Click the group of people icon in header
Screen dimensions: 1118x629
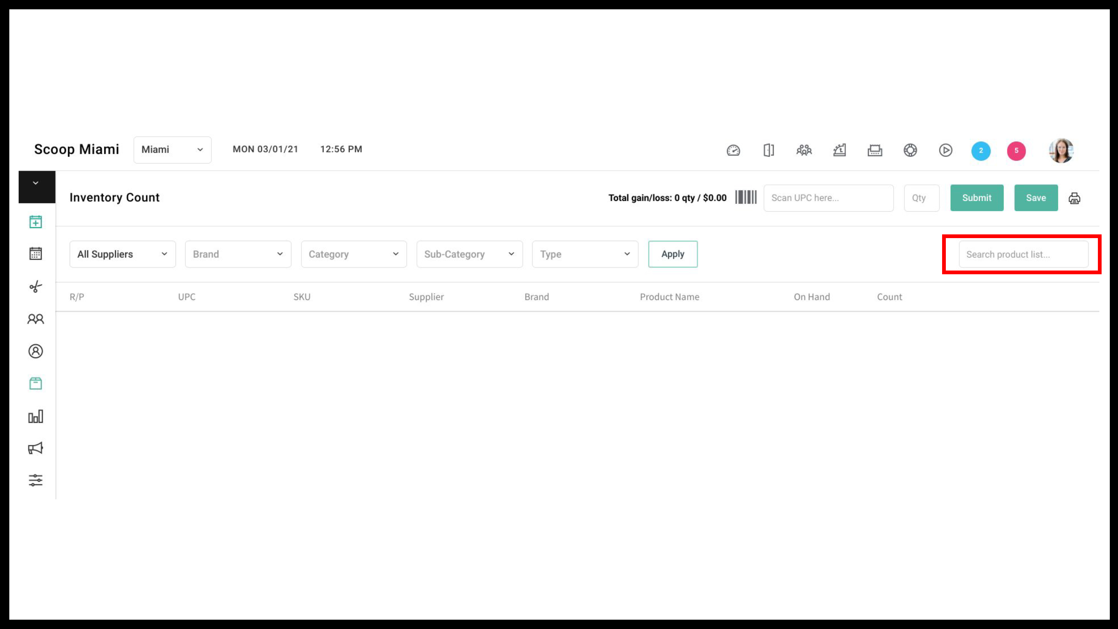click(x=804, y=150)
